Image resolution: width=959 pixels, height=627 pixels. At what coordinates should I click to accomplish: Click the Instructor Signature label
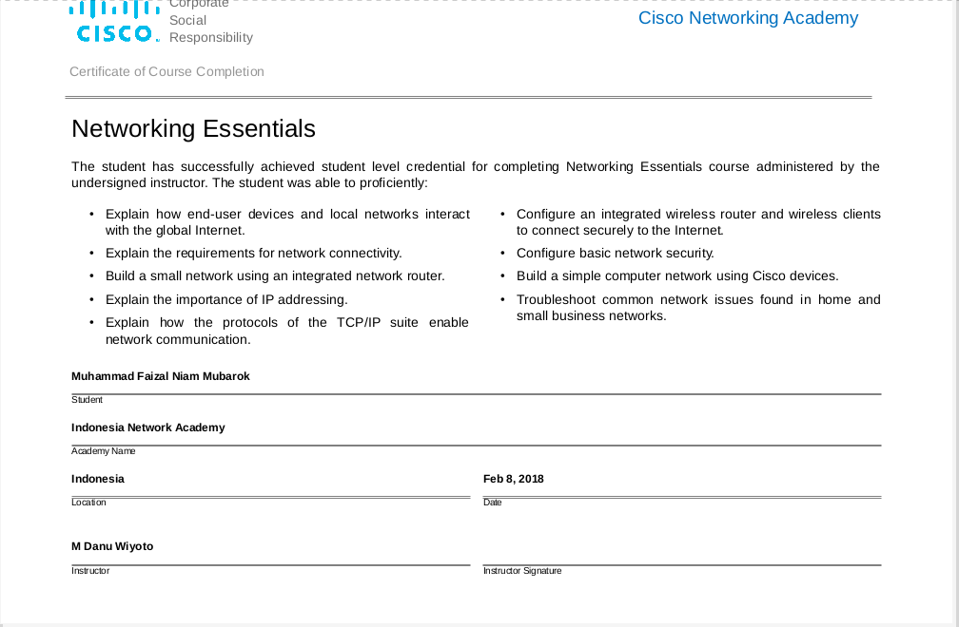click(x=521, y=571)
